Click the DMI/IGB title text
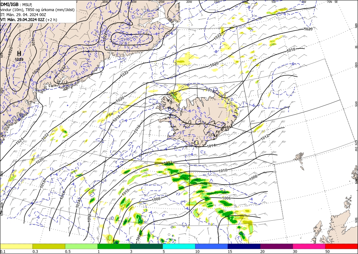The image size is (358, 254). click(10, 4)
